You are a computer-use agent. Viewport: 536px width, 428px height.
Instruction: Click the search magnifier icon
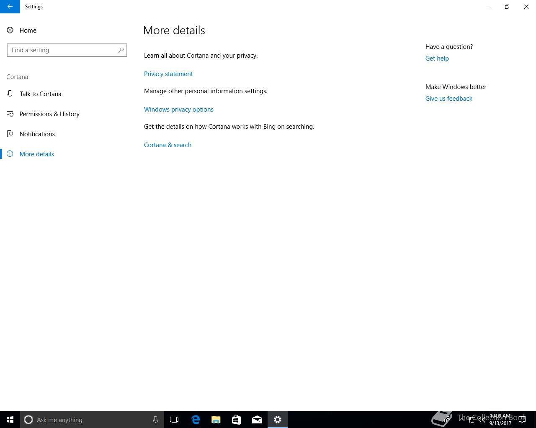(121, 50)
